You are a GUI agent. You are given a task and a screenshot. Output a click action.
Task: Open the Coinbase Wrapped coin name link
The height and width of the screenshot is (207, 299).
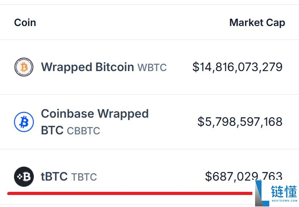94,114
